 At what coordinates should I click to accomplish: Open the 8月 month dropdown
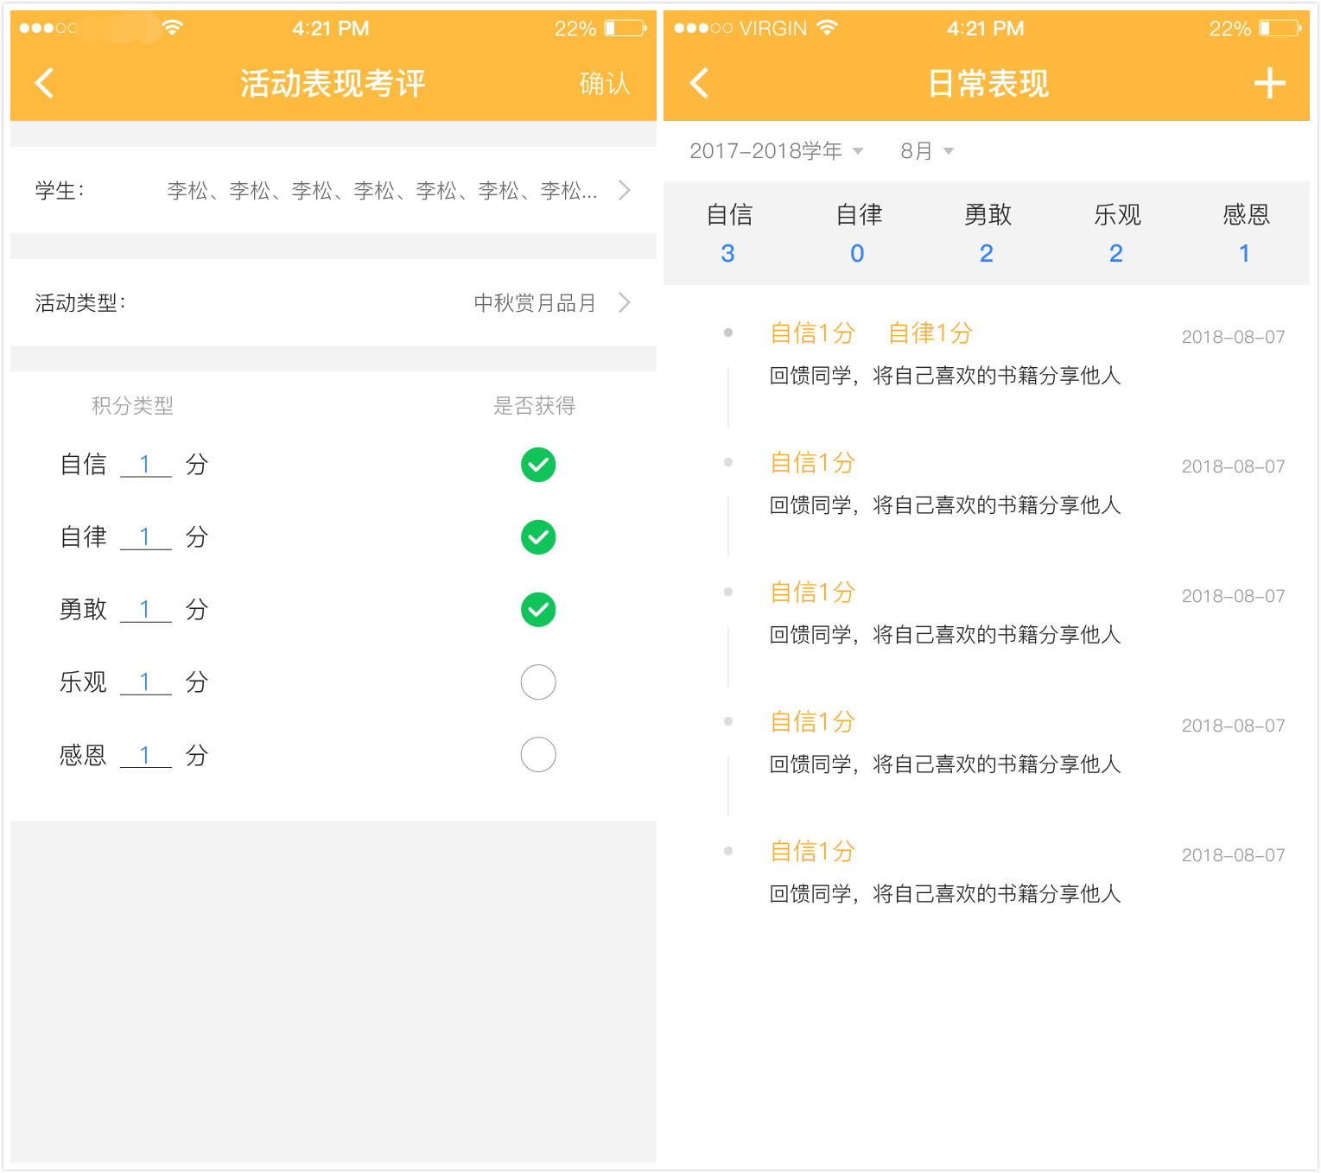(926, 151)
